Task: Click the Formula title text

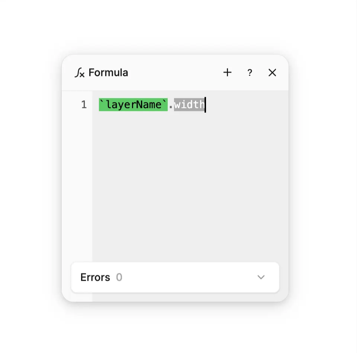Action: point(108,73)
